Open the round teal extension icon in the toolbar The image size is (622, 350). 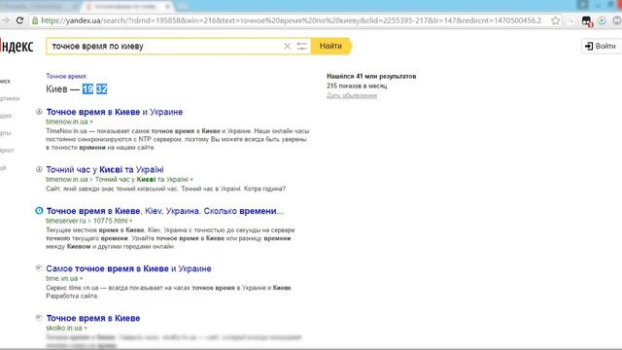pos(602,20)
